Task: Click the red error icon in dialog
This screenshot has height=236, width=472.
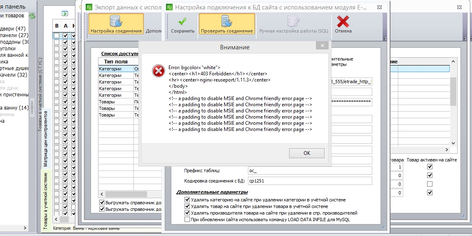Action: click(x=158, y=71)
